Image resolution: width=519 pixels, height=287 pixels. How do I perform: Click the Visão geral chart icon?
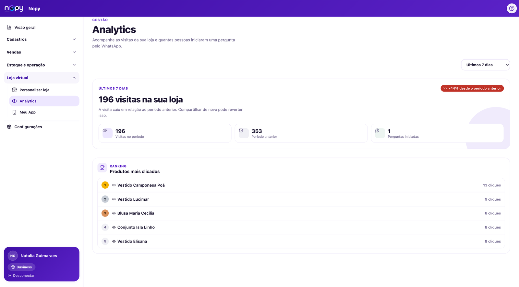[x=9, y=27]
